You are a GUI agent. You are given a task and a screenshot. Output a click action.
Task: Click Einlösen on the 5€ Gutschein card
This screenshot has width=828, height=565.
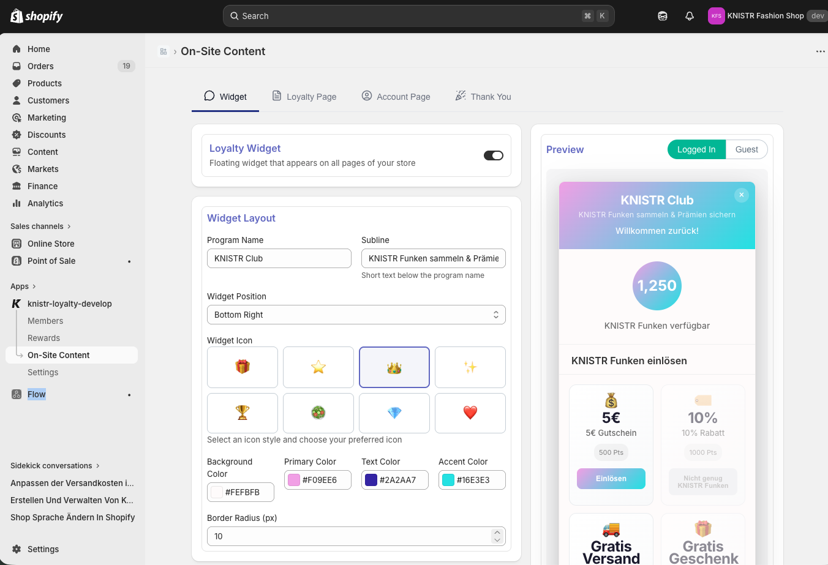tap(611, 479)
